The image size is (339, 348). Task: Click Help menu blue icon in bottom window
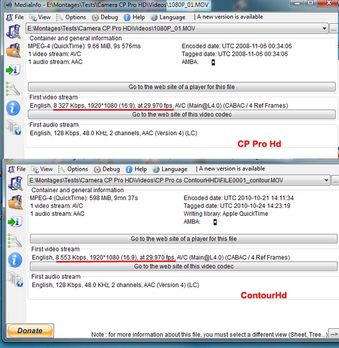[x=129, y=169]
